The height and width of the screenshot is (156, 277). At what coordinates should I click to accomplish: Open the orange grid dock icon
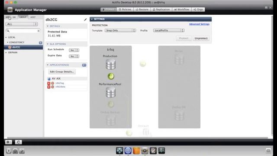136,150
